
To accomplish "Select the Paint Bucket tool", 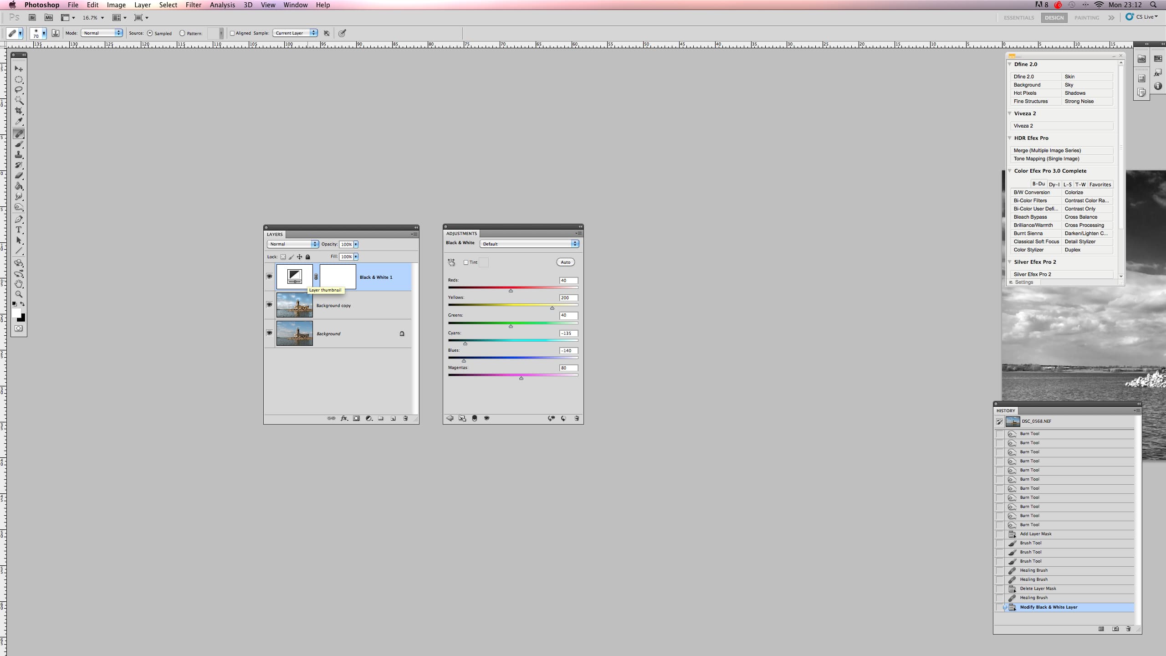I will [19, 186].
